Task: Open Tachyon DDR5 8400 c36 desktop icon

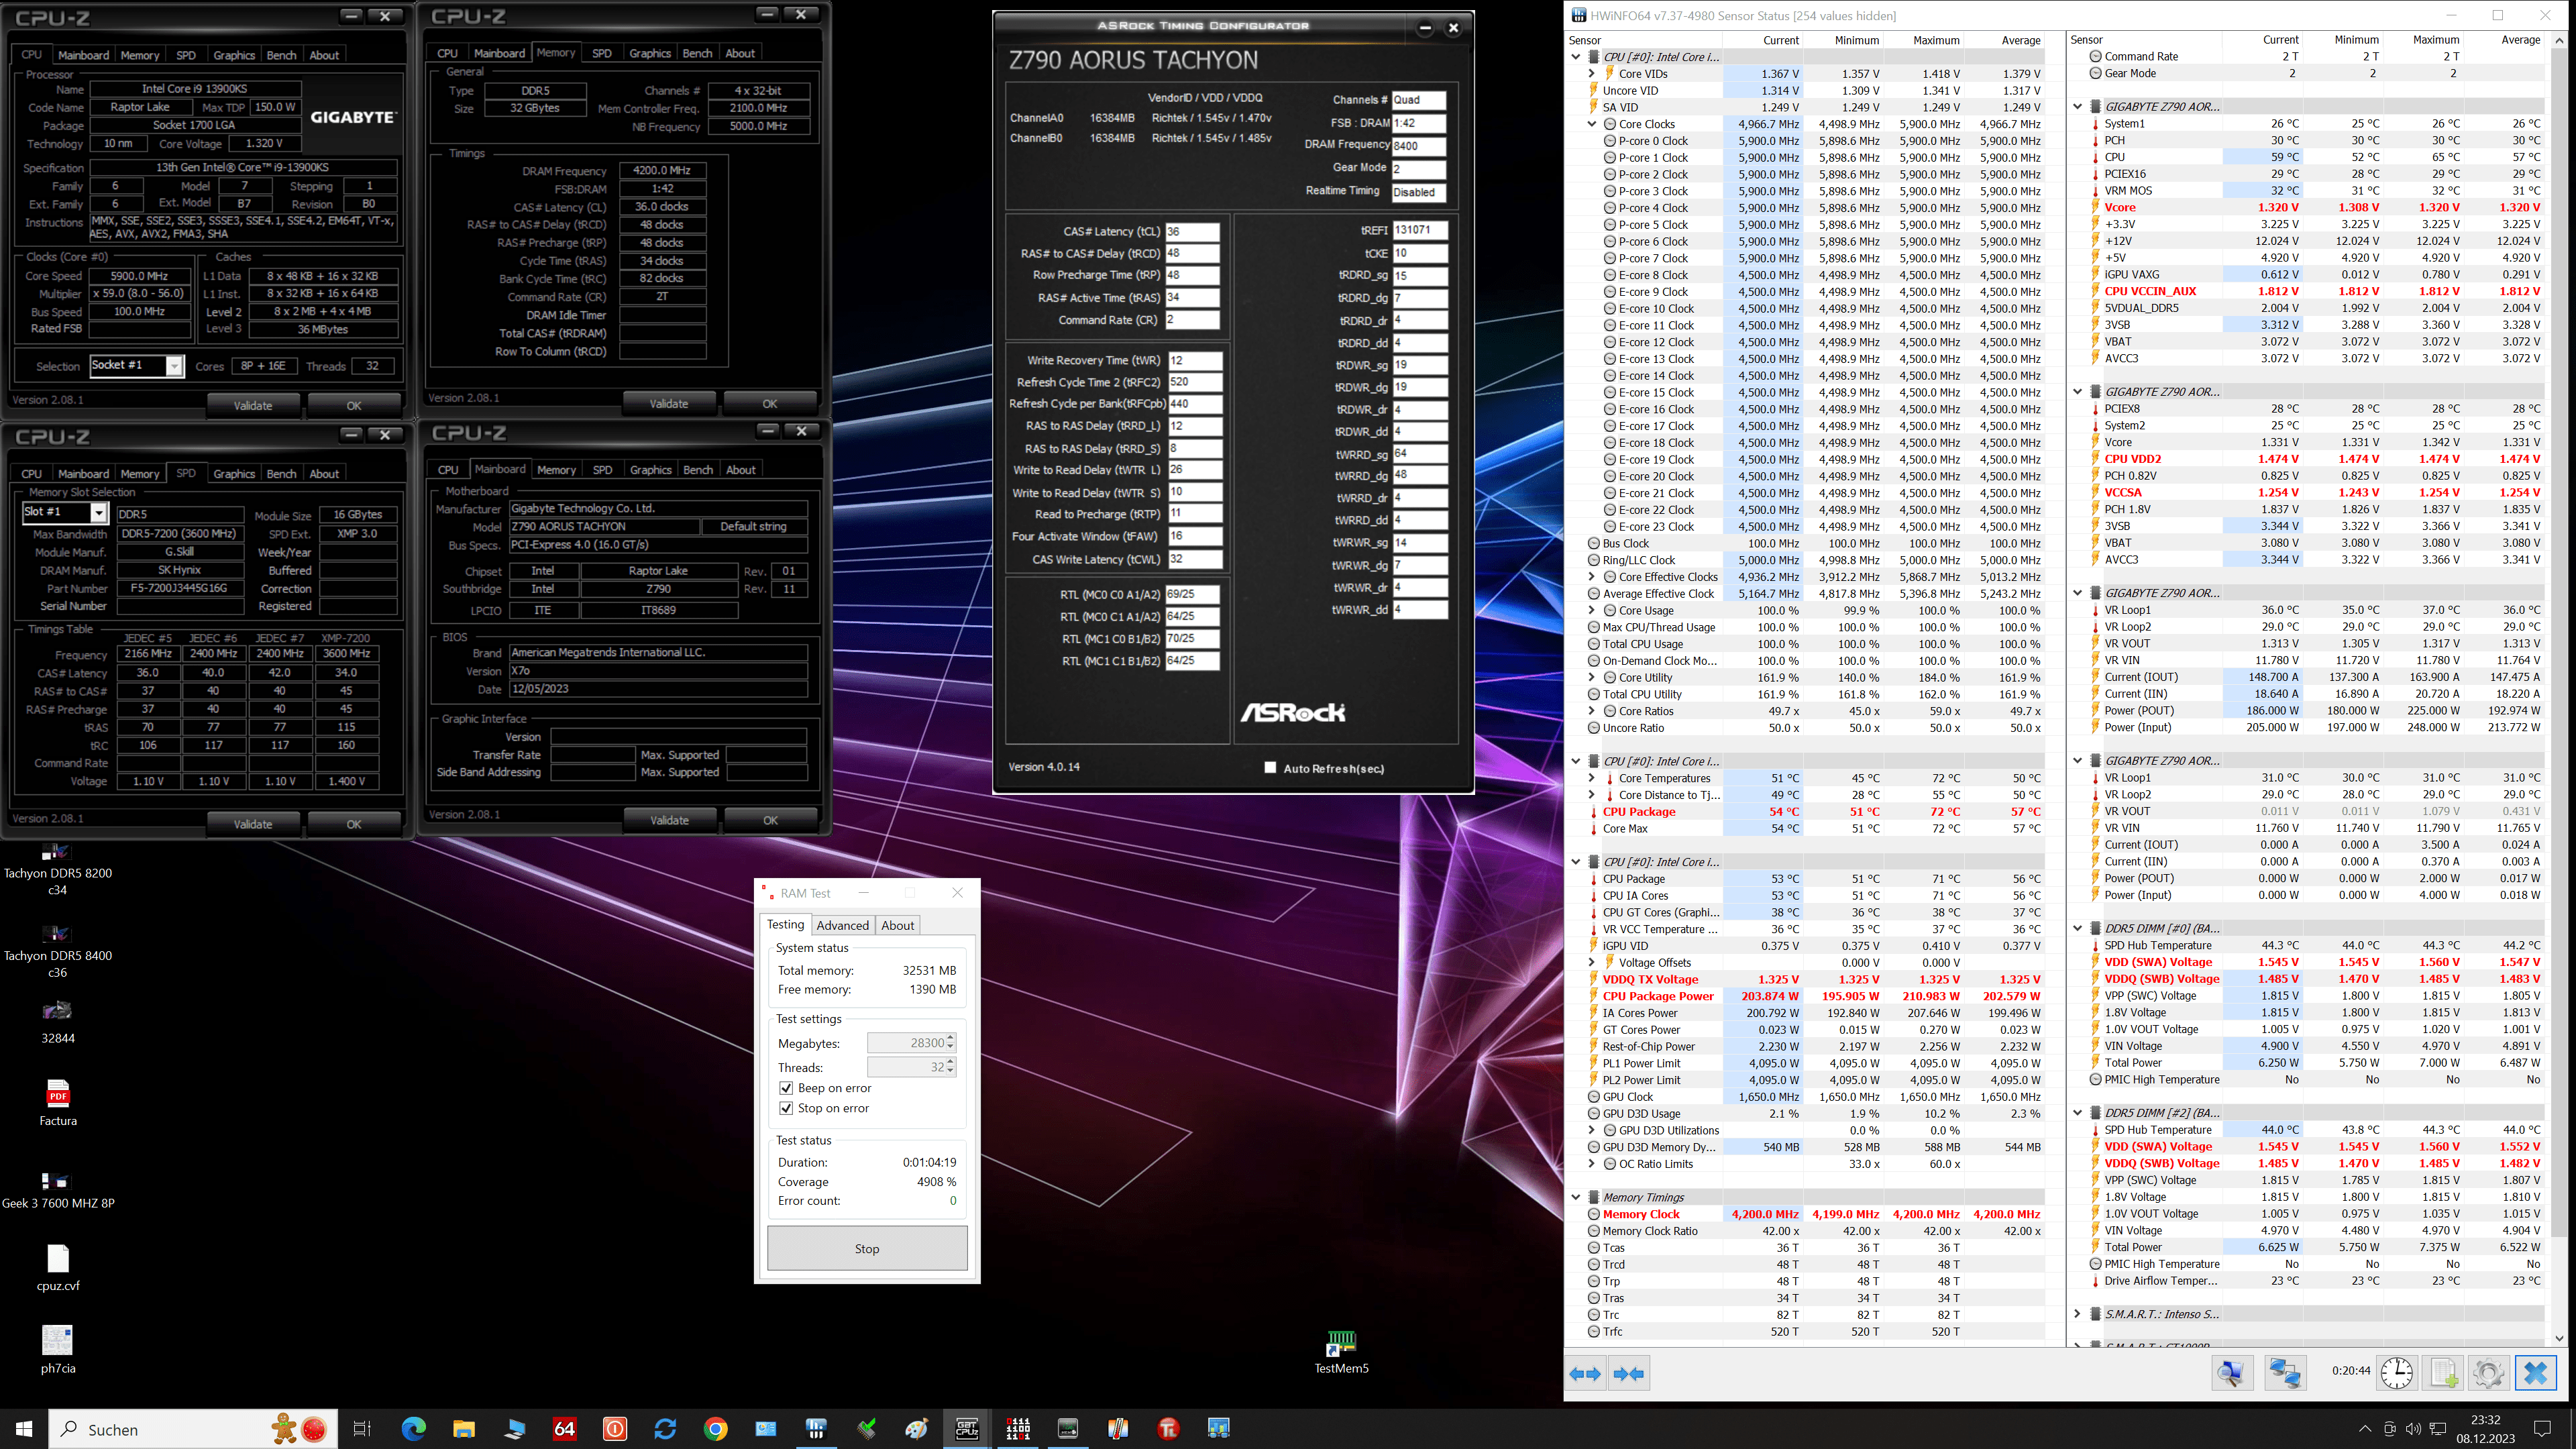Action: [58, 951]
